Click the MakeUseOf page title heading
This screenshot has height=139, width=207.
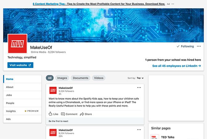click(41, 47)
